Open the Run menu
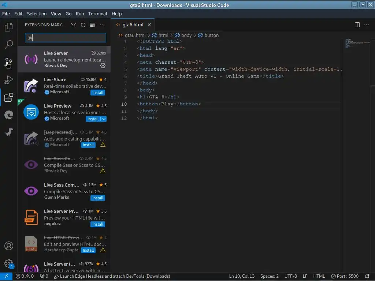Image resolution: width=375 pixels, height=281 pixels. [x=80, y=14]
